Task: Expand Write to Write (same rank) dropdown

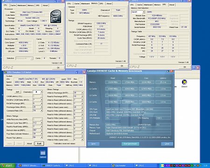Action: click(82, 140)
